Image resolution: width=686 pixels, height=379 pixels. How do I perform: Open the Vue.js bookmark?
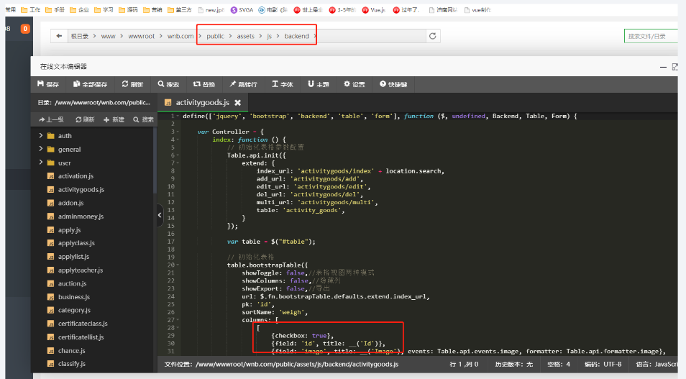[x=373, y=9]
